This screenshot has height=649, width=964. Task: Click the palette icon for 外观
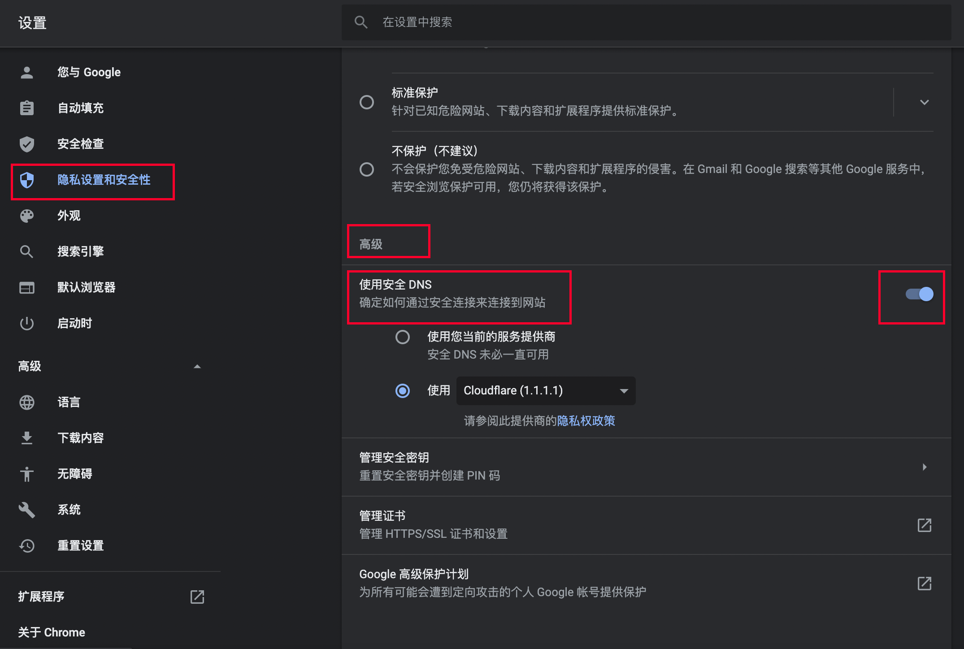coord(27,216)
